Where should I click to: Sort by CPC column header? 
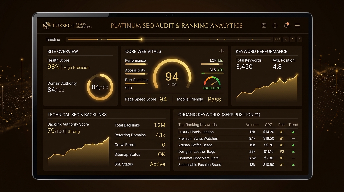pyautogui.click(x=269, y=125)
